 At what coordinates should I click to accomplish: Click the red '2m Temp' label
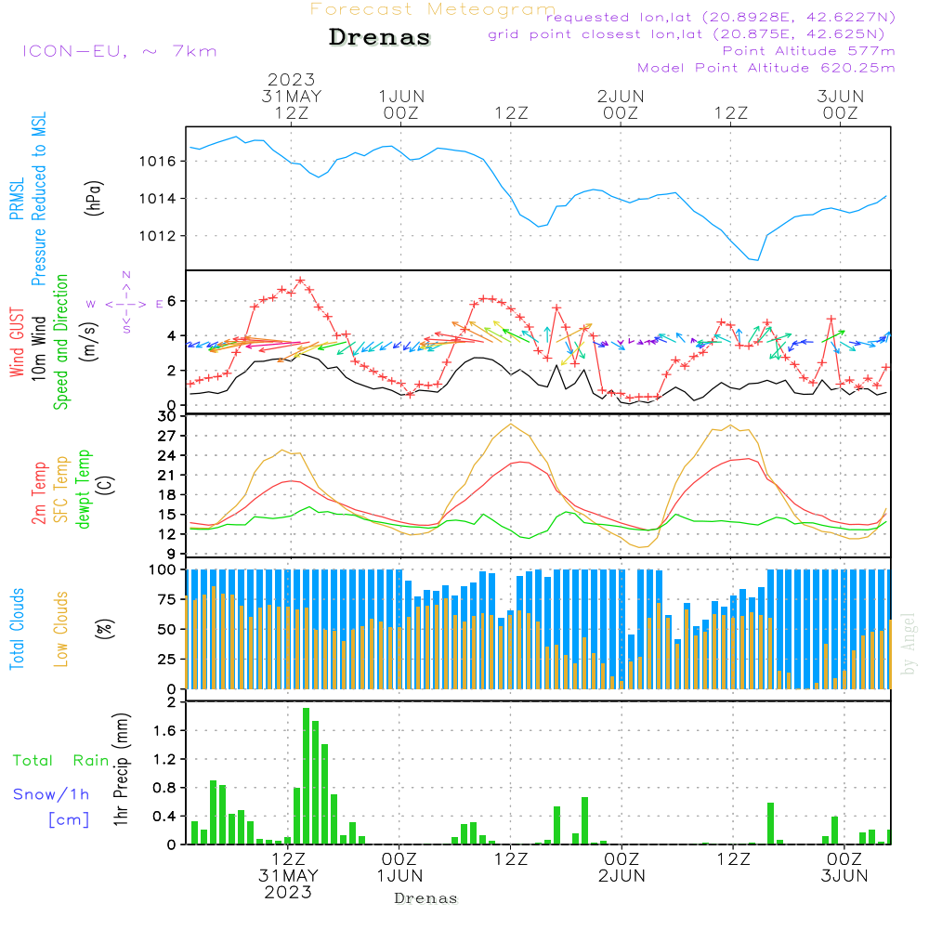(38, 493)
